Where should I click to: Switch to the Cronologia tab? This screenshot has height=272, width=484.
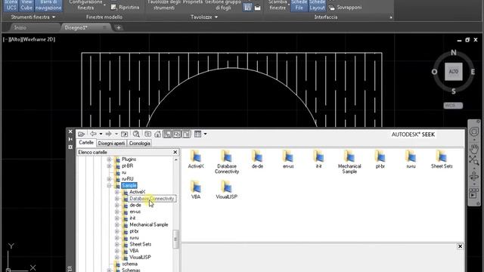[139, 144]
